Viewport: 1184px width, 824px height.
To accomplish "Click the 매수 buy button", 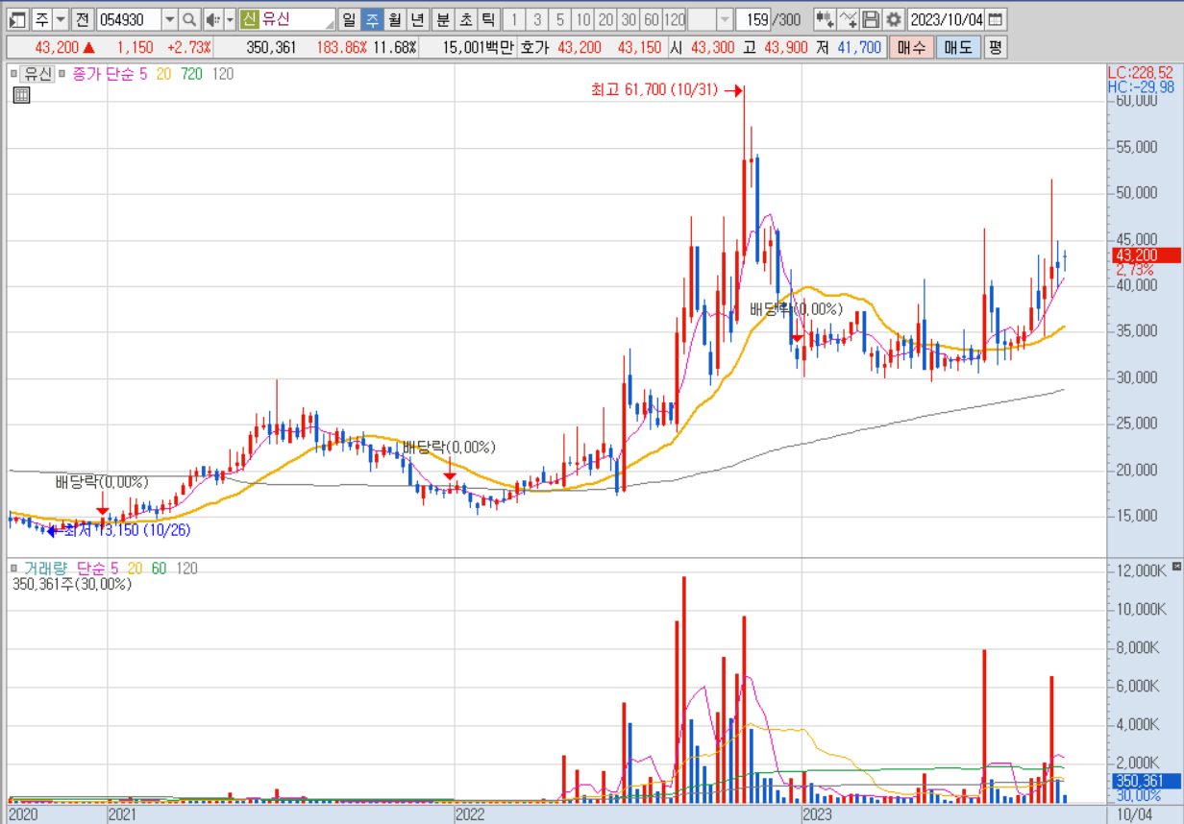I will click(910, 47).
